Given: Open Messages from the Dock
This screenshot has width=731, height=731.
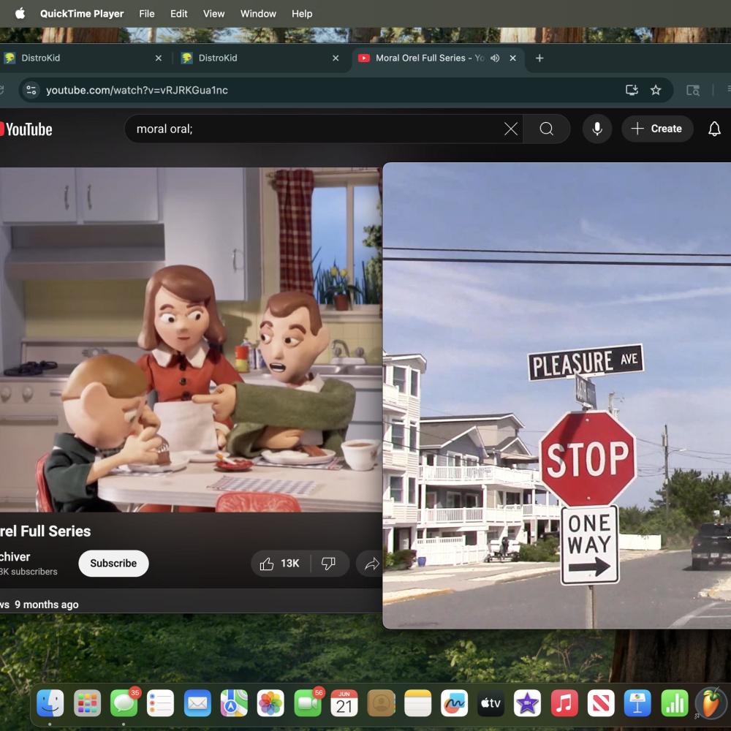Looking at the screenshot, I should [124, 702].
